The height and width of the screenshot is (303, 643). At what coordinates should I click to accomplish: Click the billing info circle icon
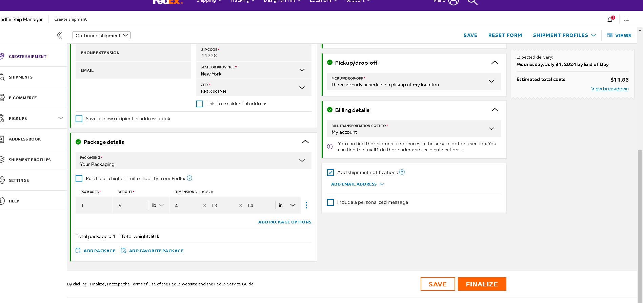click(330, 147)
